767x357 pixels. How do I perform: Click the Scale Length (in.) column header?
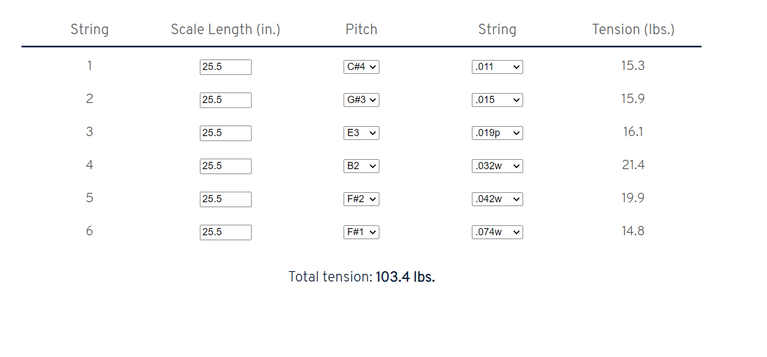pyautogui.click(x=226, y=30)
